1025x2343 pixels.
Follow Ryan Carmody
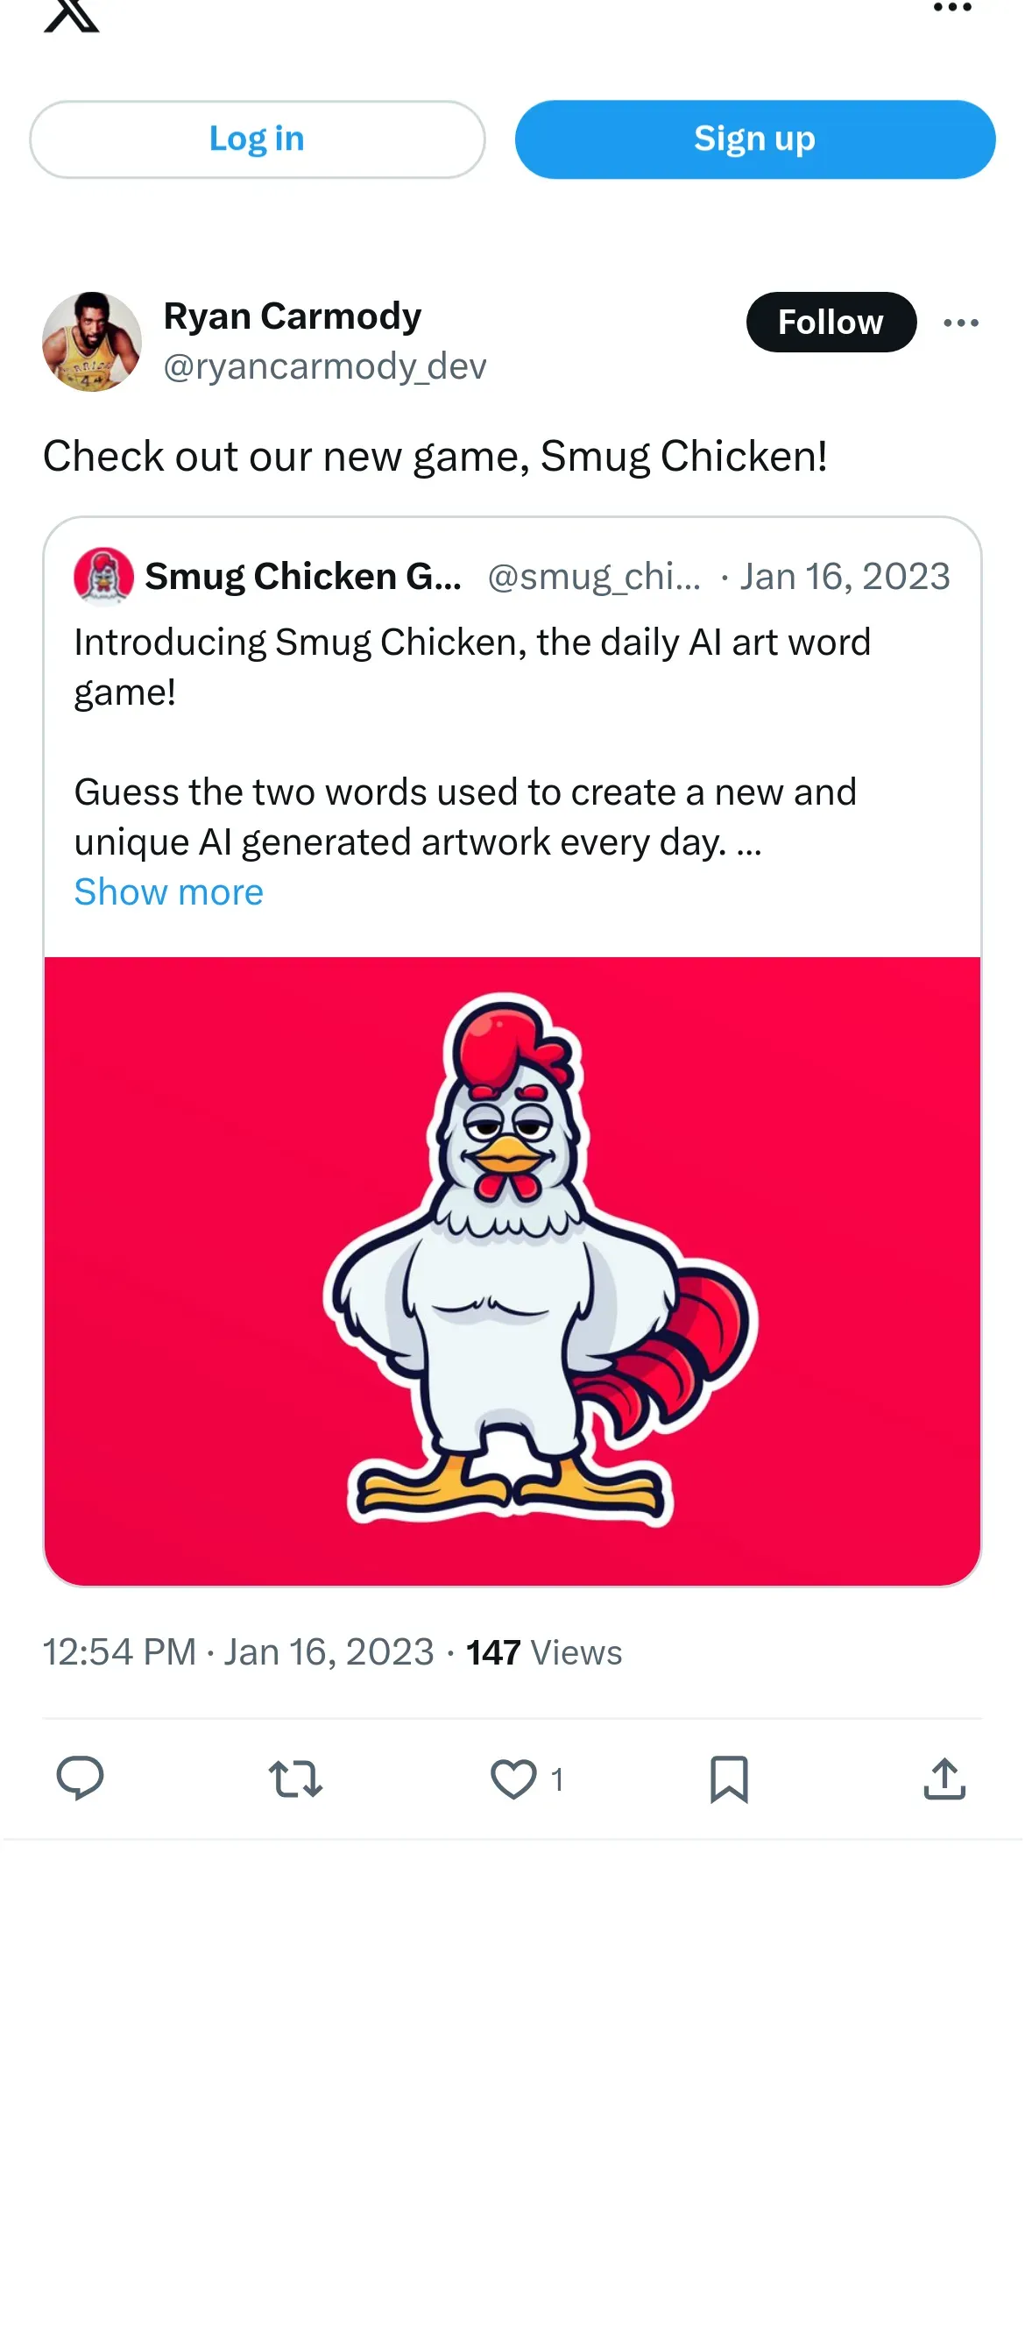point(831,322)
